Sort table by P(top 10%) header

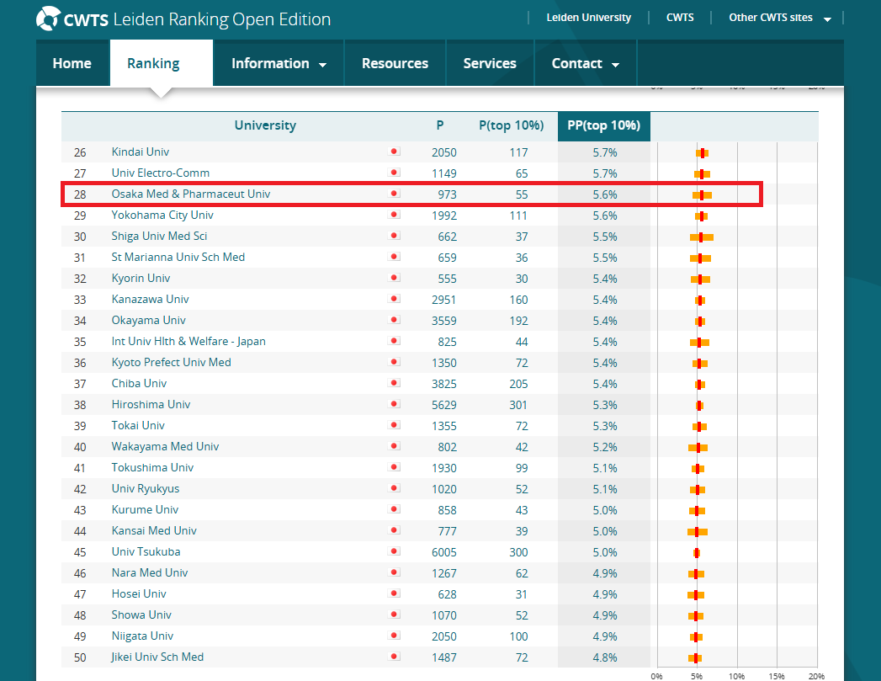pos(511,125)
